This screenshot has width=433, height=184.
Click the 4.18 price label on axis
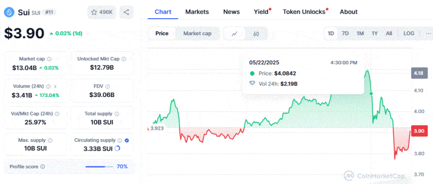click(x=417, y=73)
